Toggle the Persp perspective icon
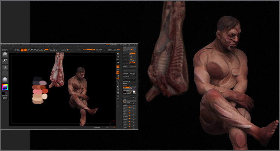The height and width of the screenshot is (151, 280). tap(118, 66)
